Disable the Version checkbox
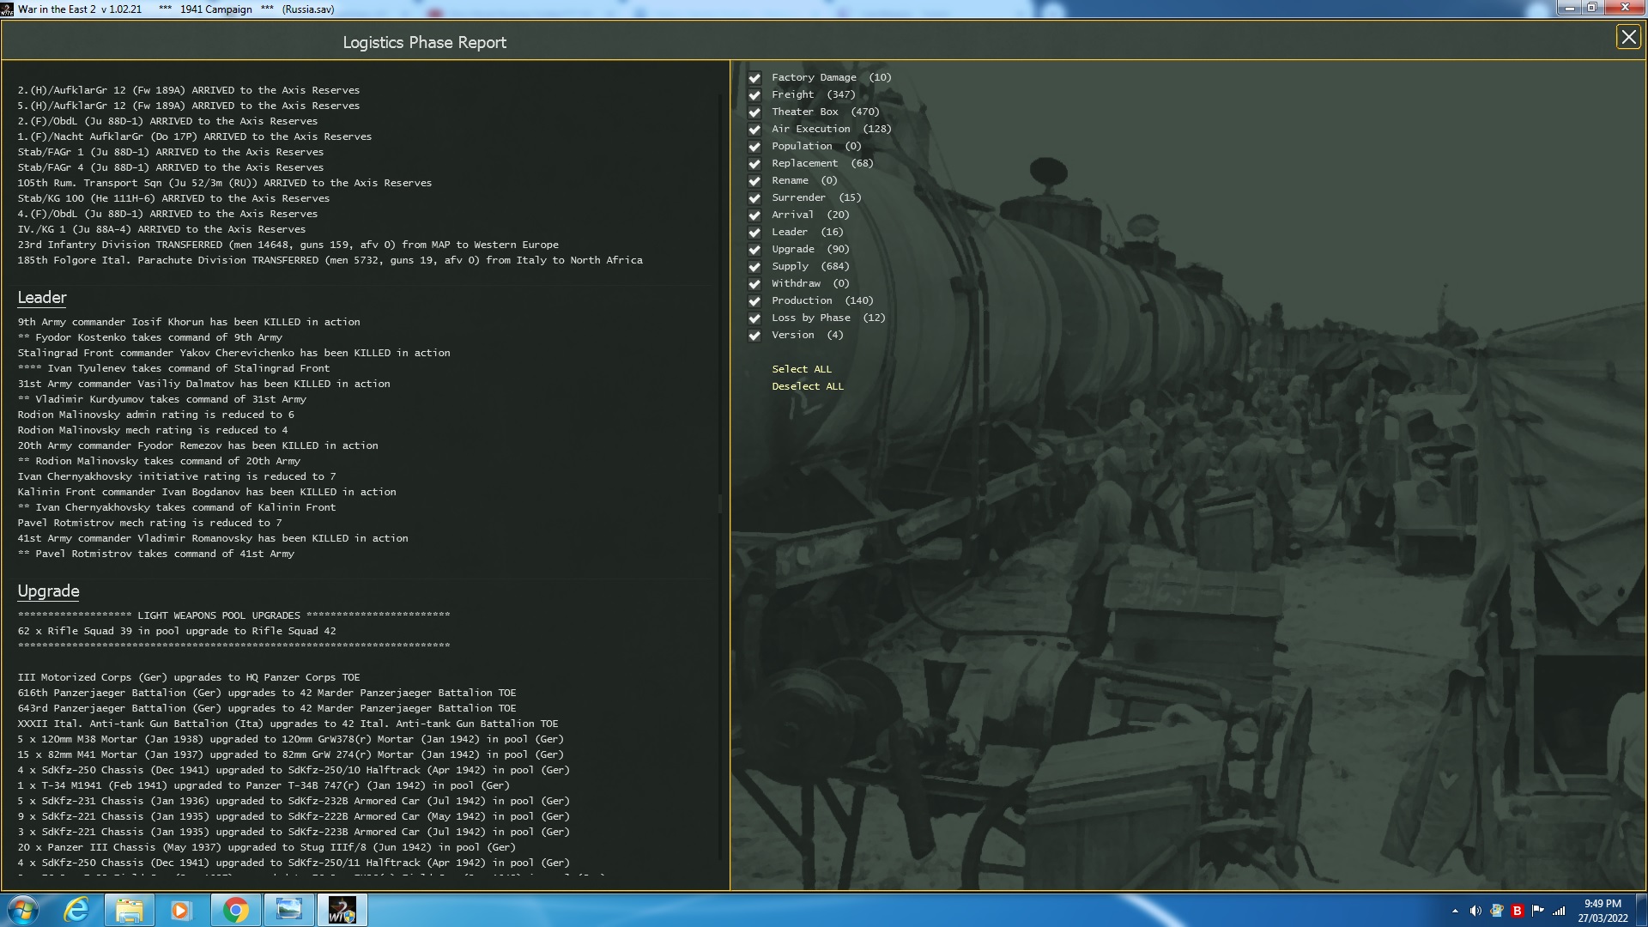This screenshot has width=1648, height=927. (754, 336)
